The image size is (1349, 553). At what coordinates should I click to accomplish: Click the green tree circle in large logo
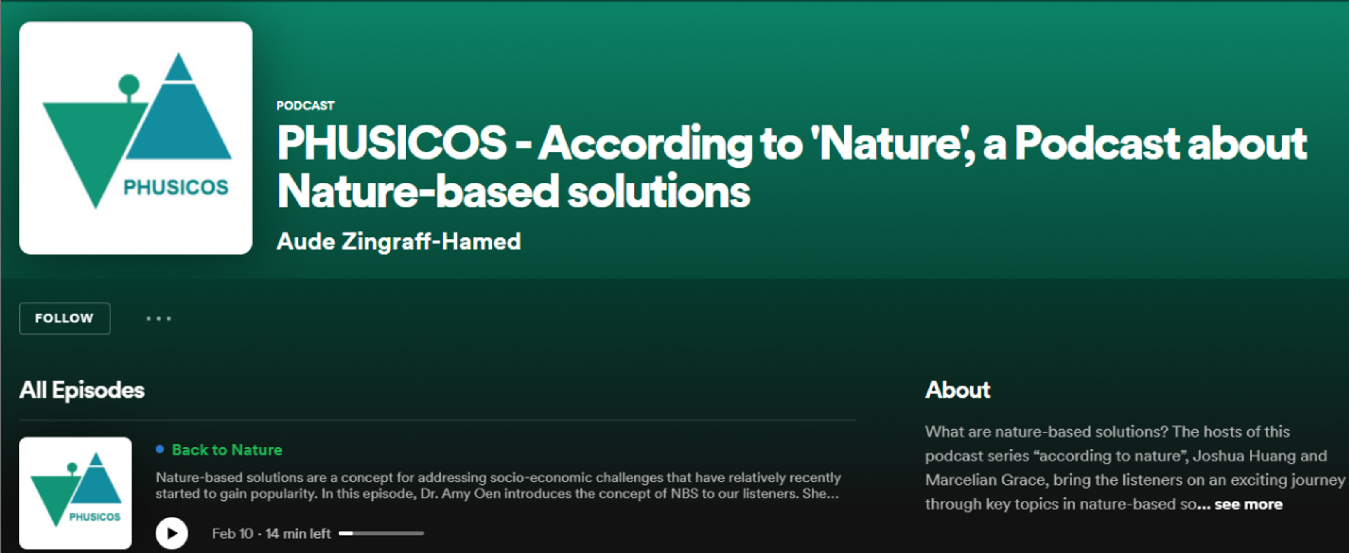129,84
